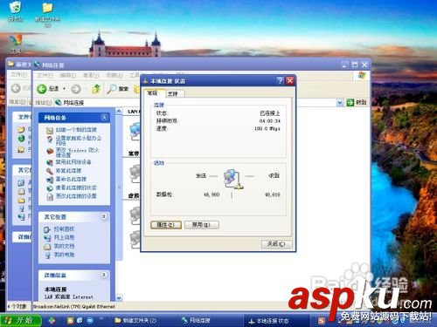
Task: Open the 更改此连接的设置 link
Action: 76,196
